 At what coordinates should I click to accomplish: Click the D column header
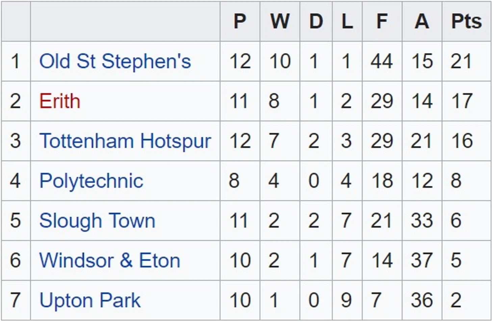coord(316,22)
